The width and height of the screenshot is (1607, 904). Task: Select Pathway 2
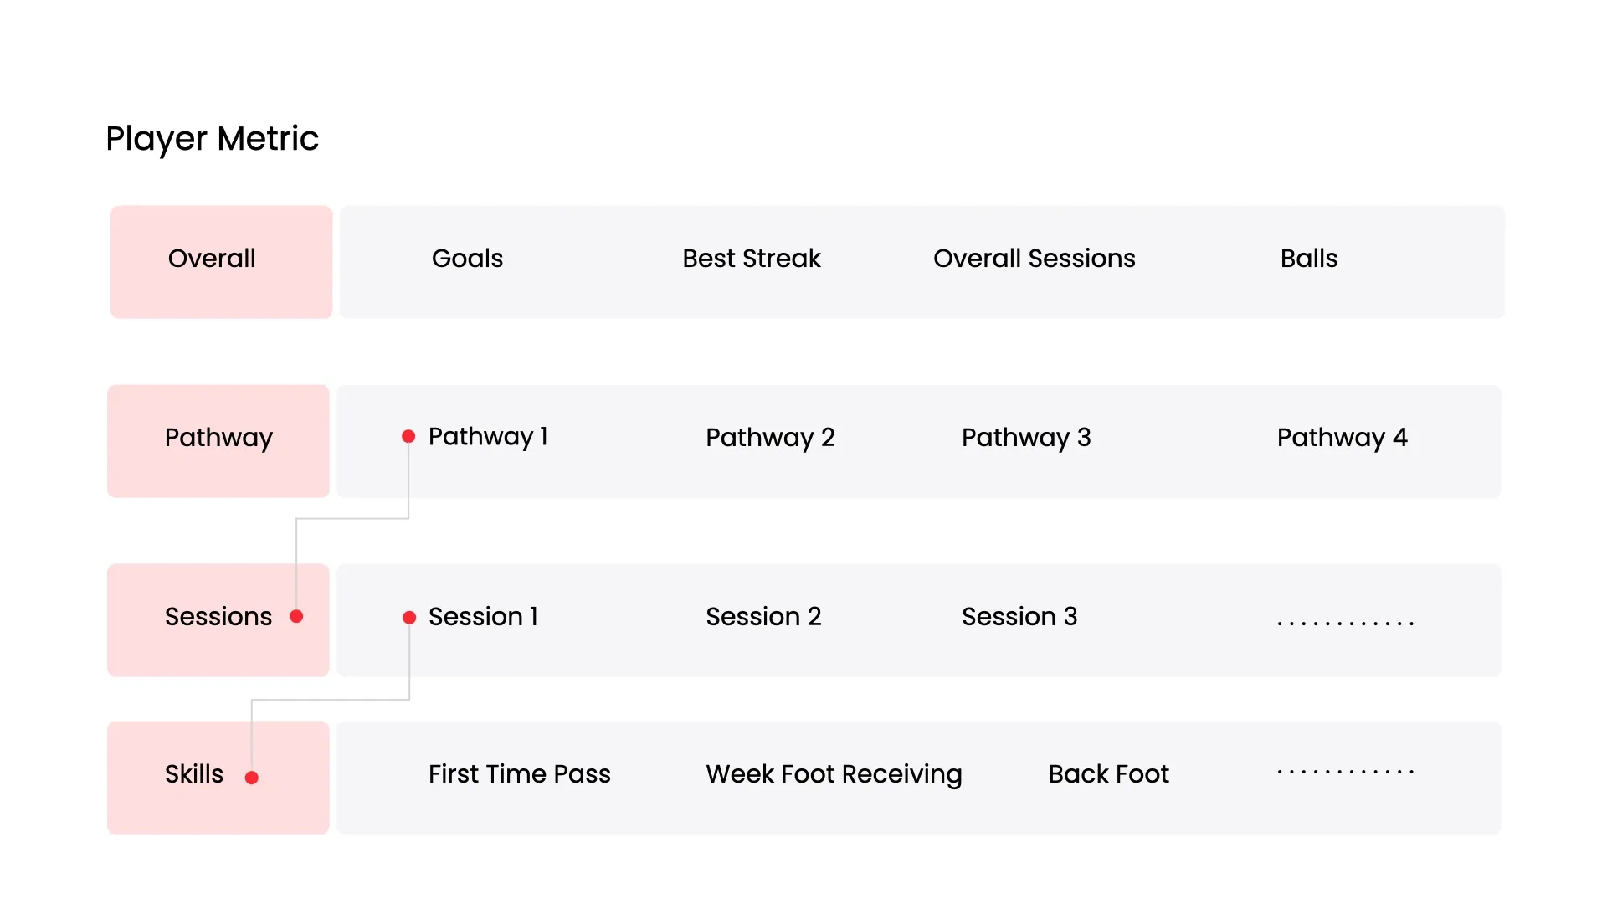770,438
